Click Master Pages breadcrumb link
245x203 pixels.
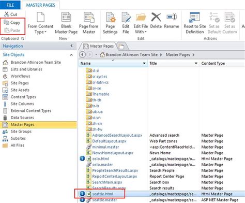pyautogui.click(x=178, y=55)
